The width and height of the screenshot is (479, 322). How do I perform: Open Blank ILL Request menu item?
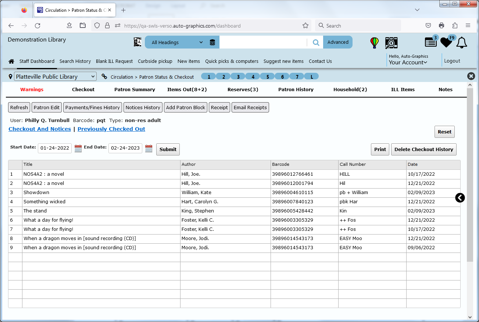[x=114, y=61]
